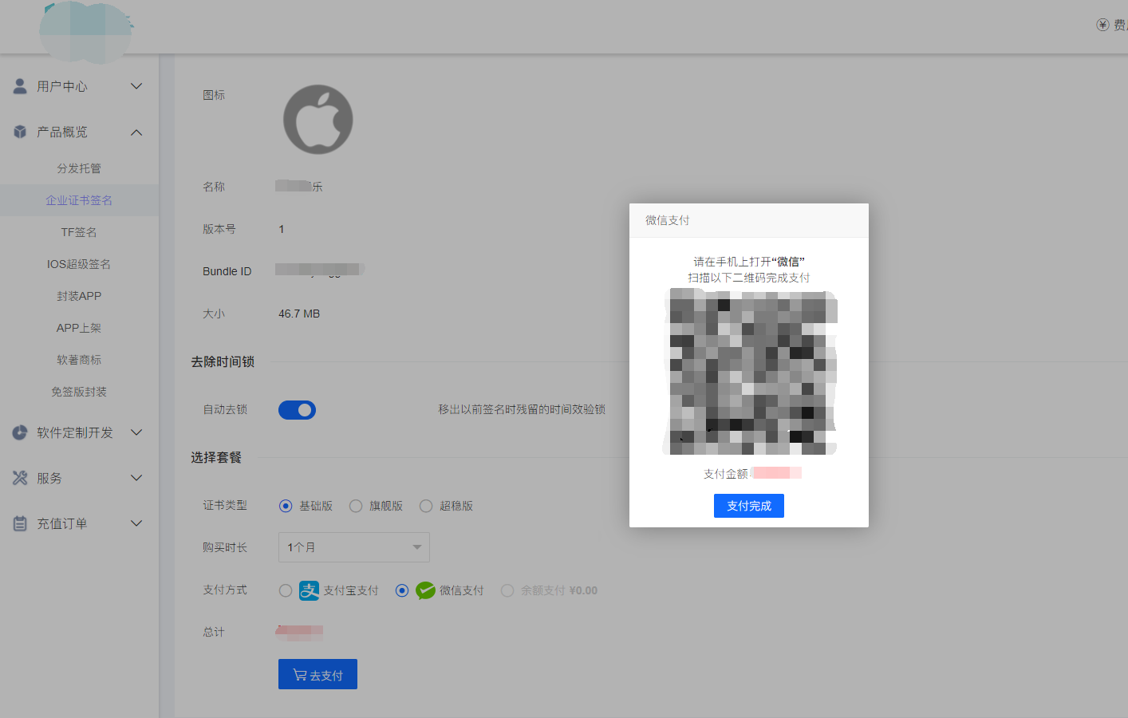Viewport: 1128px width, 718px height.
Task: Open IOS超级签名 in the sidebar
Action: pos(79,264)
